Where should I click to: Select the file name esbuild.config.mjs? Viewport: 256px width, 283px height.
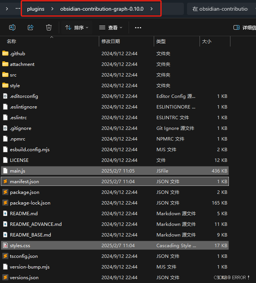tap(30, 150)
